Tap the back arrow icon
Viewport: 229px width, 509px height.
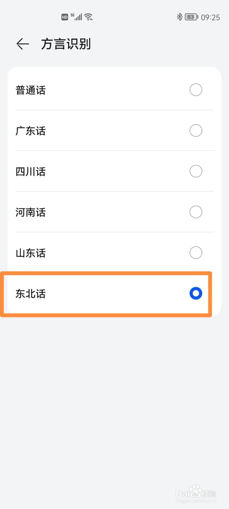(23, 44)
